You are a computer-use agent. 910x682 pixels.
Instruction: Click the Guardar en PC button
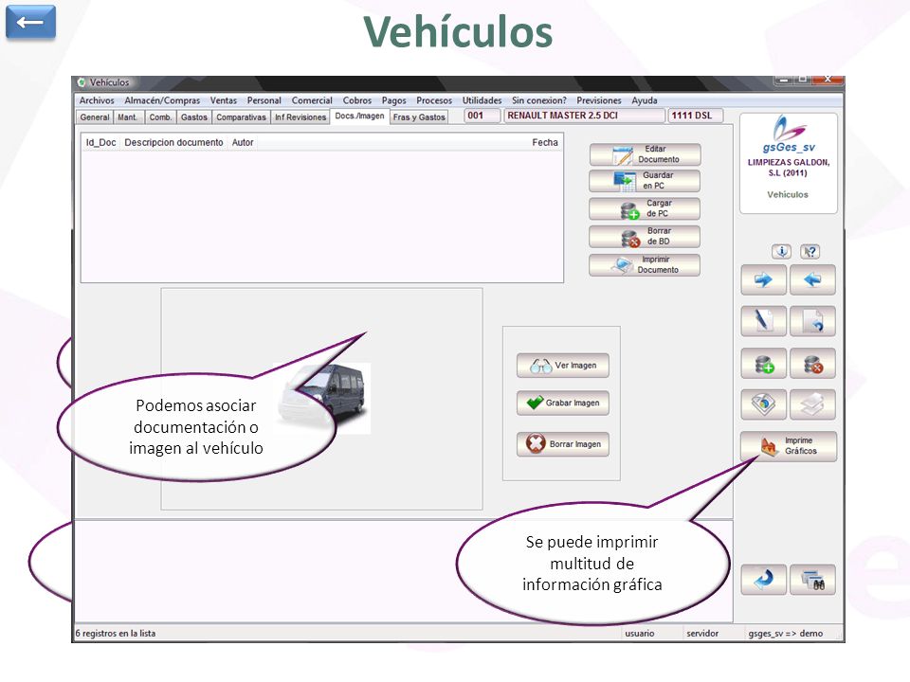pyautogui.click(x=645, y=180)
